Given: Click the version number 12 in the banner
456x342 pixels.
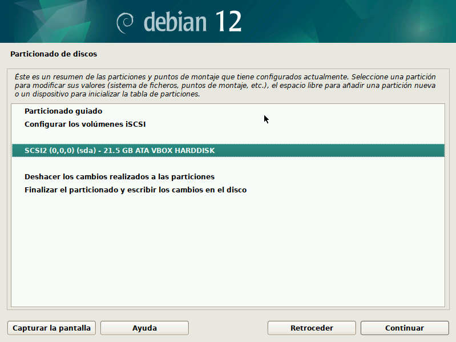Looking at the screenshot, I should (228, 22).
